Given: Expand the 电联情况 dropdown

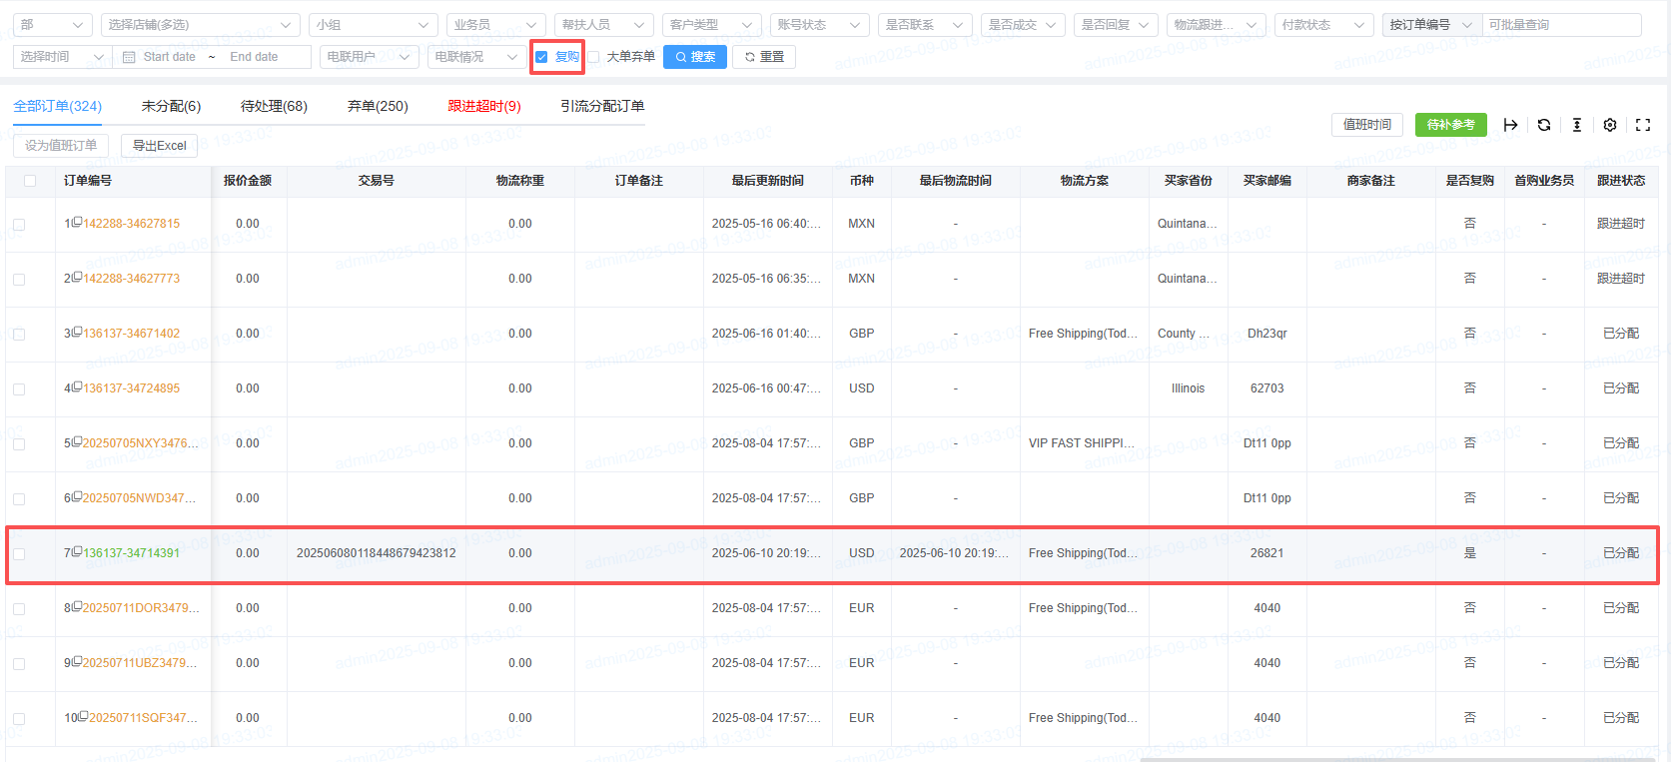Looking at the screenshot, I should [x=475, y=57].
